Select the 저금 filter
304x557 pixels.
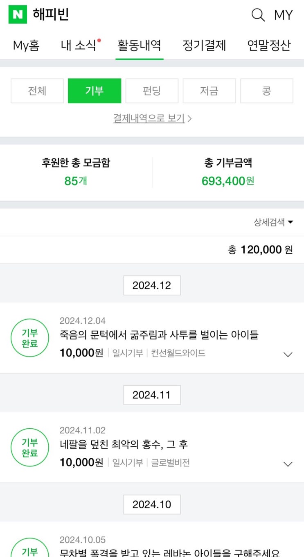tap(209, 91)
